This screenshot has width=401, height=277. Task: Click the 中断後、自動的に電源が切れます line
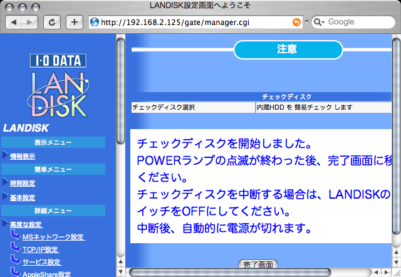tap(224, 228)
